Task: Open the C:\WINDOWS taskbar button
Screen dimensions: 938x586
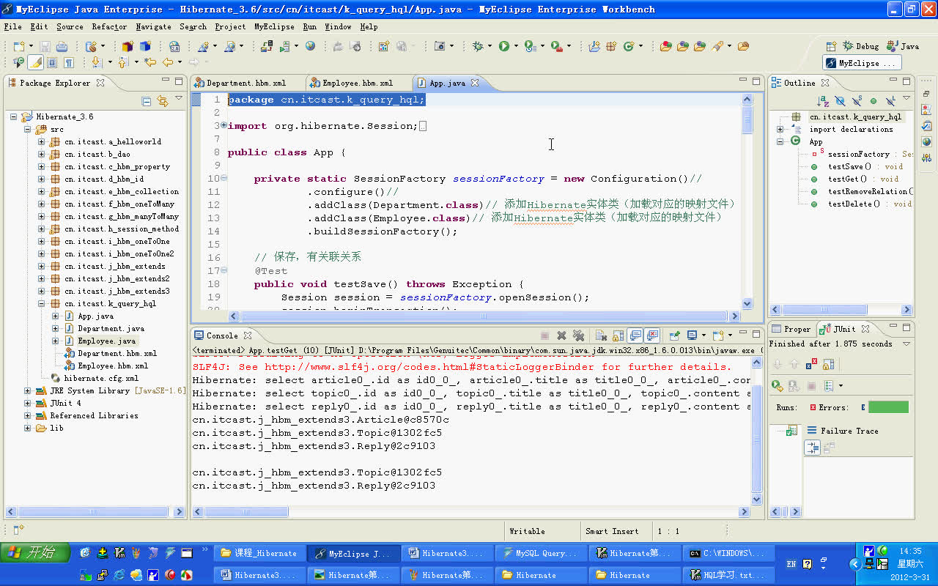Action: pyautogui.click(x=728, y=554)
